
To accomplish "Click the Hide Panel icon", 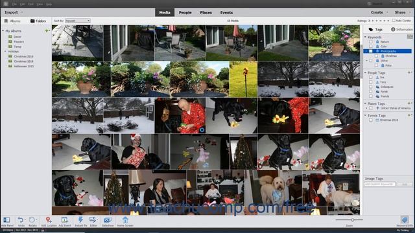I will pos(6,220).
